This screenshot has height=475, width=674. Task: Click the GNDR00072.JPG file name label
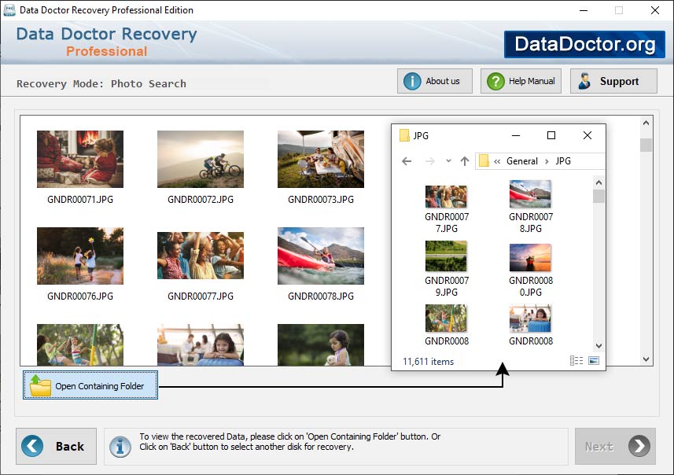(201, 200)
